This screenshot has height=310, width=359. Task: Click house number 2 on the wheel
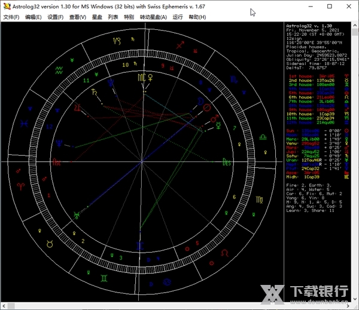pos(83,241)
